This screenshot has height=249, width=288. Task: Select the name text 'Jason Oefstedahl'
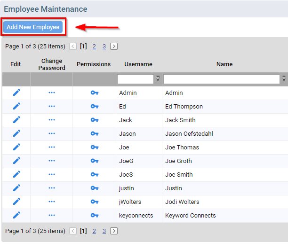coord(189,134)
